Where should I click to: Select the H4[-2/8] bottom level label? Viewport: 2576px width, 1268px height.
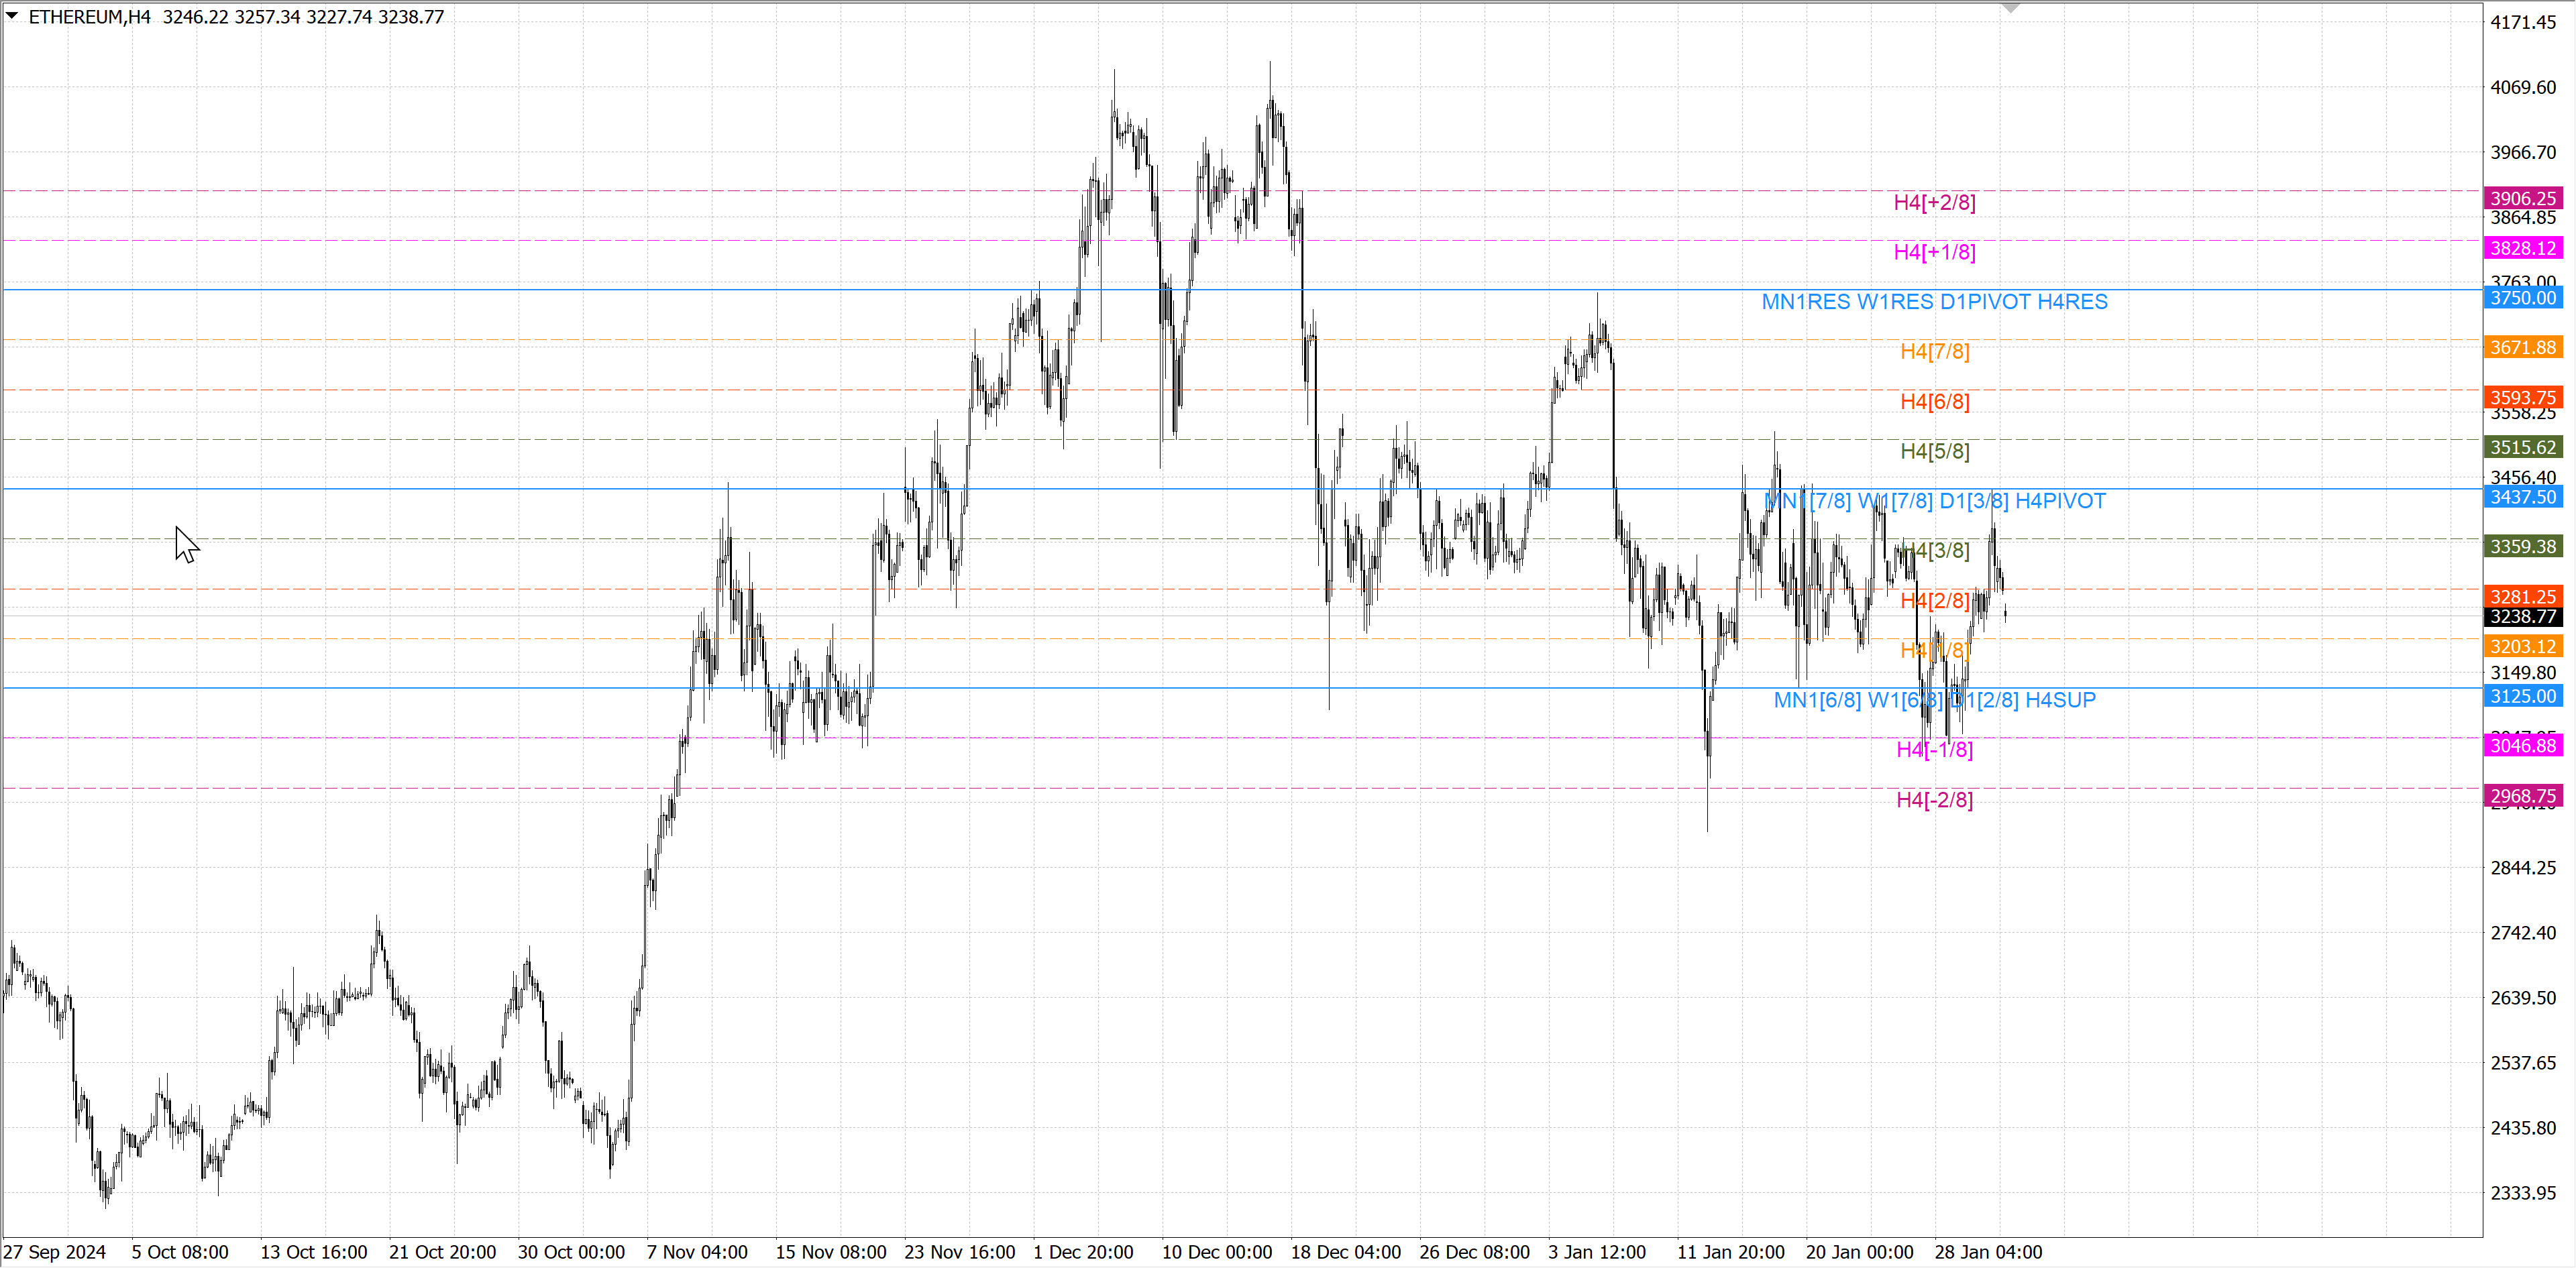pos(1934,801)
